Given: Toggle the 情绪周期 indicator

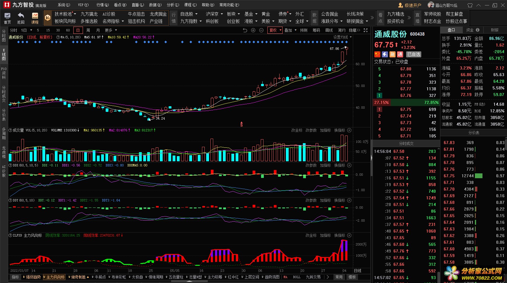Looking at the screenshot, I should (154, 277).
